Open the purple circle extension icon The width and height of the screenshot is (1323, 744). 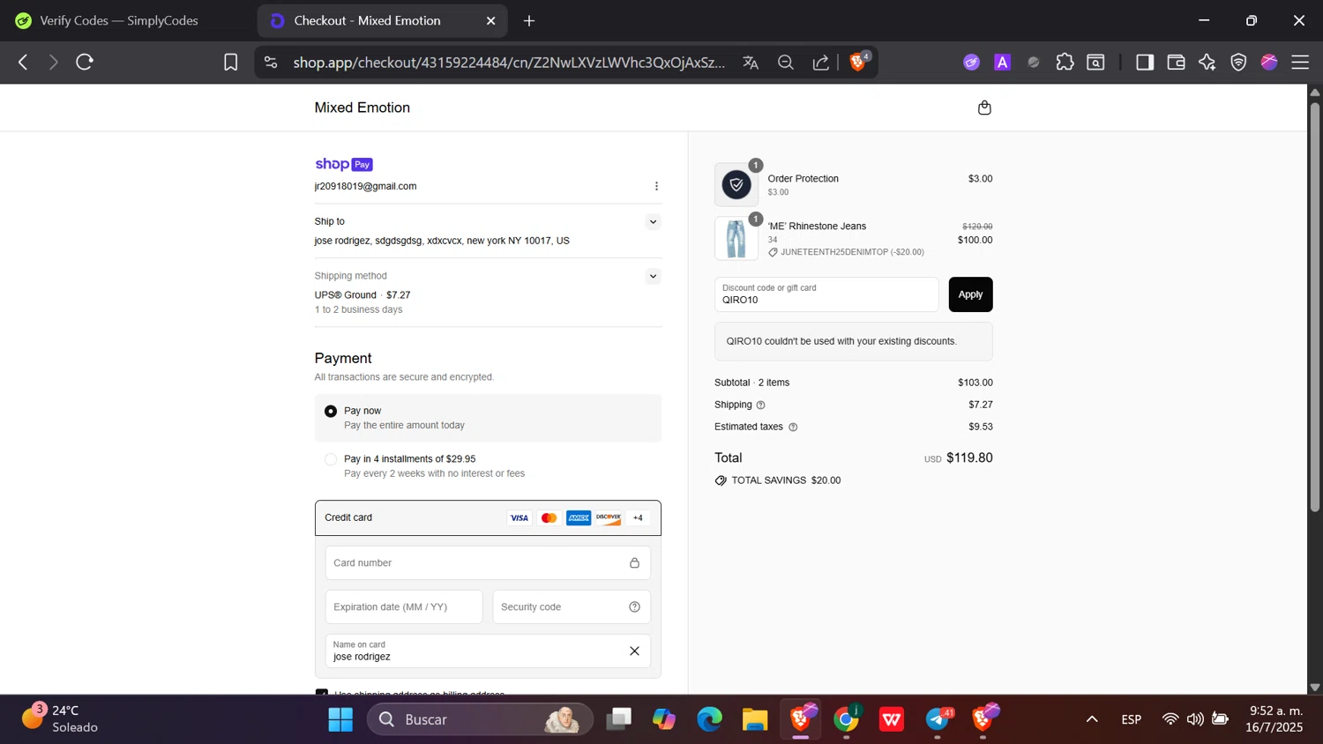tap(971, 62)
